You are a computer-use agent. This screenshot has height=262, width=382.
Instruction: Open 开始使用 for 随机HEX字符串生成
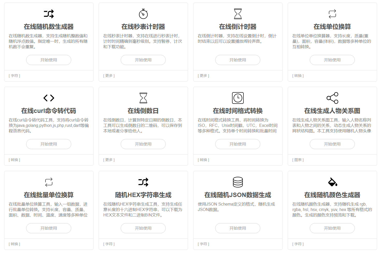(x=143, y=228)
